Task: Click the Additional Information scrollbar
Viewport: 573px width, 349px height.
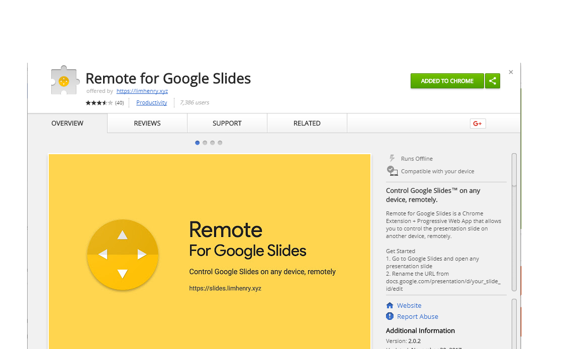Action: 514,324
